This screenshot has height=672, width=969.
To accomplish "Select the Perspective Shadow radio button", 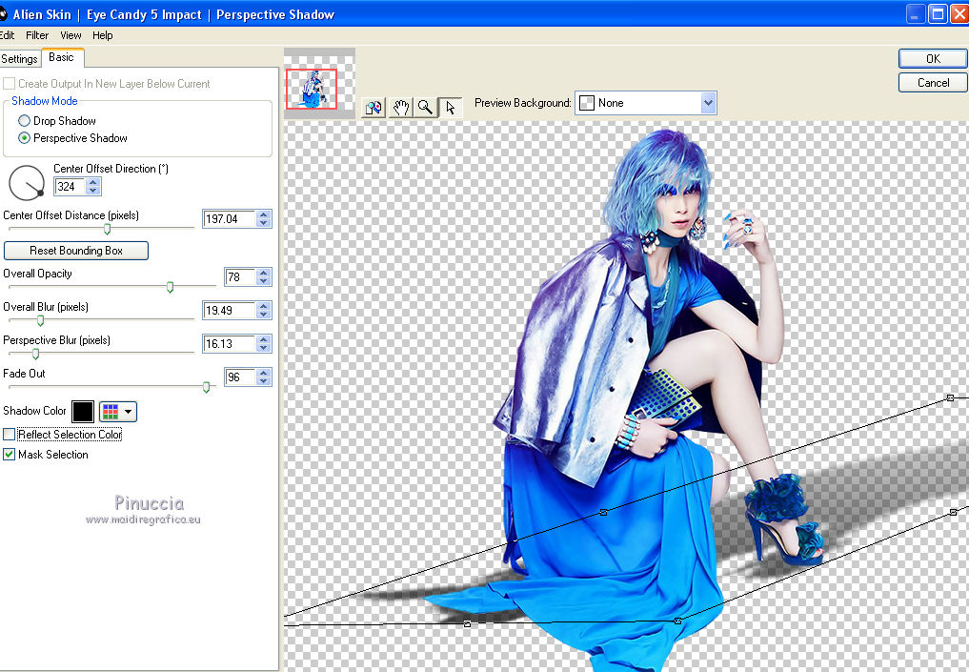I will pos(24,138).
